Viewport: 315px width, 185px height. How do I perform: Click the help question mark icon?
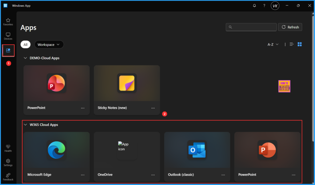[264, 6]
